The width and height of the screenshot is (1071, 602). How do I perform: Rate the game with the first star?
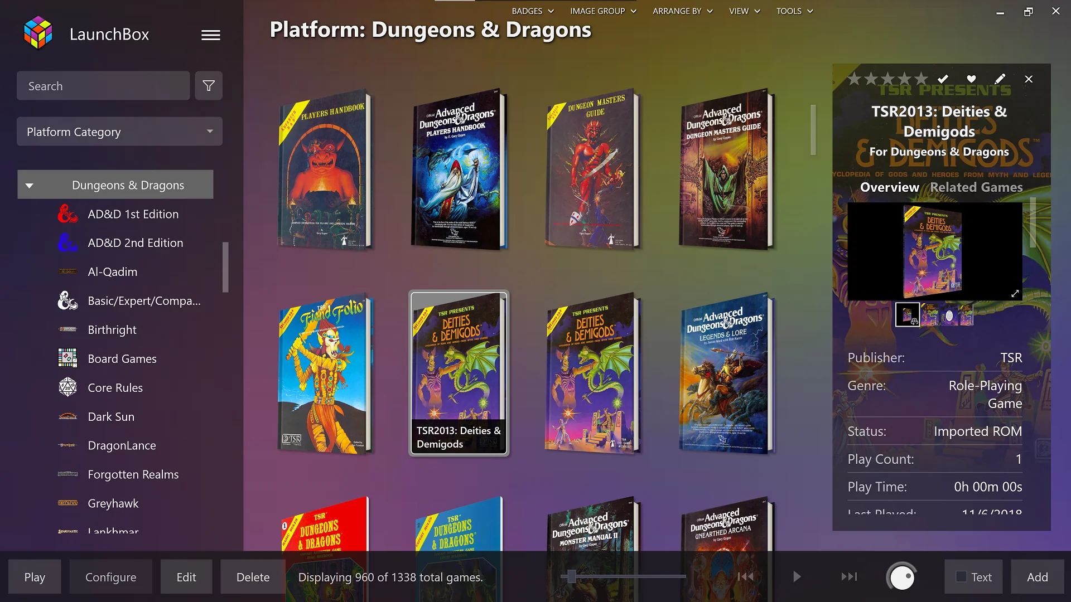[x=854, y=79]
